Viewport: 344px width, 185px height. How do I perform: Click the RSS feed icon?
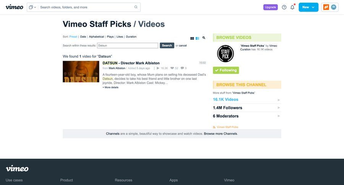(214, 127)
